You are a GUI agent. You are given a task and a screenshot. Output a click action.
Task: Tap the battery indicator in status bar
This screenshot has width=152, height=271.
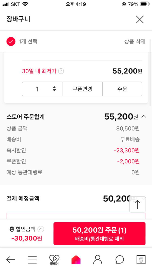[x=145, y=4]
